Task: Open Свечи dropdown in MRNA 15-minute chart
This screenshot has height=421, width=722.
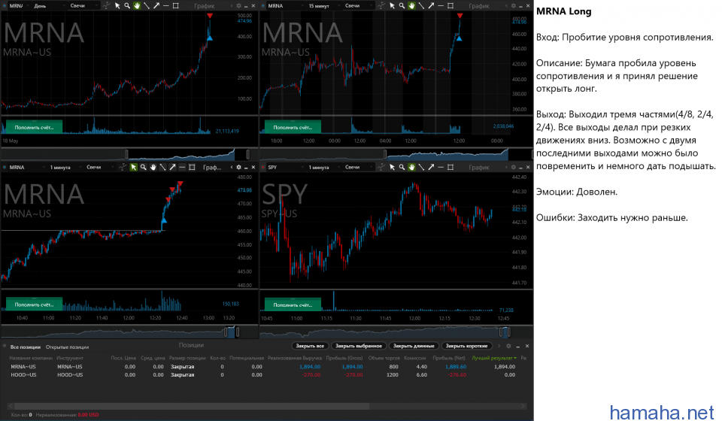Action: 359,6
